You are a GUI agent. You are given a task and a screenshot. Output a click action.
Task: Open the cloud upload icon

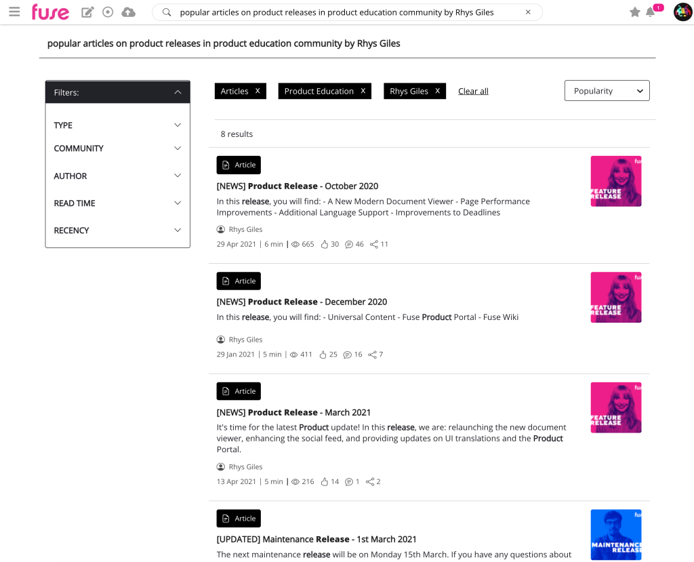(x=128, y=12)
